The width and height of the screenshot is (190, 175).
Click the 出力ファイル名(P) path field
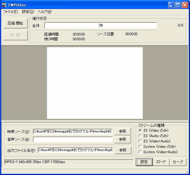pos(75,150)
